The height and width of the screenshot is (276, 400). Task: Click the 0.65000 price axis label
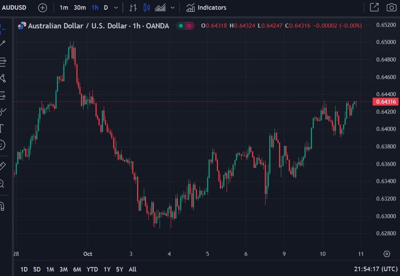click(386, 42)
